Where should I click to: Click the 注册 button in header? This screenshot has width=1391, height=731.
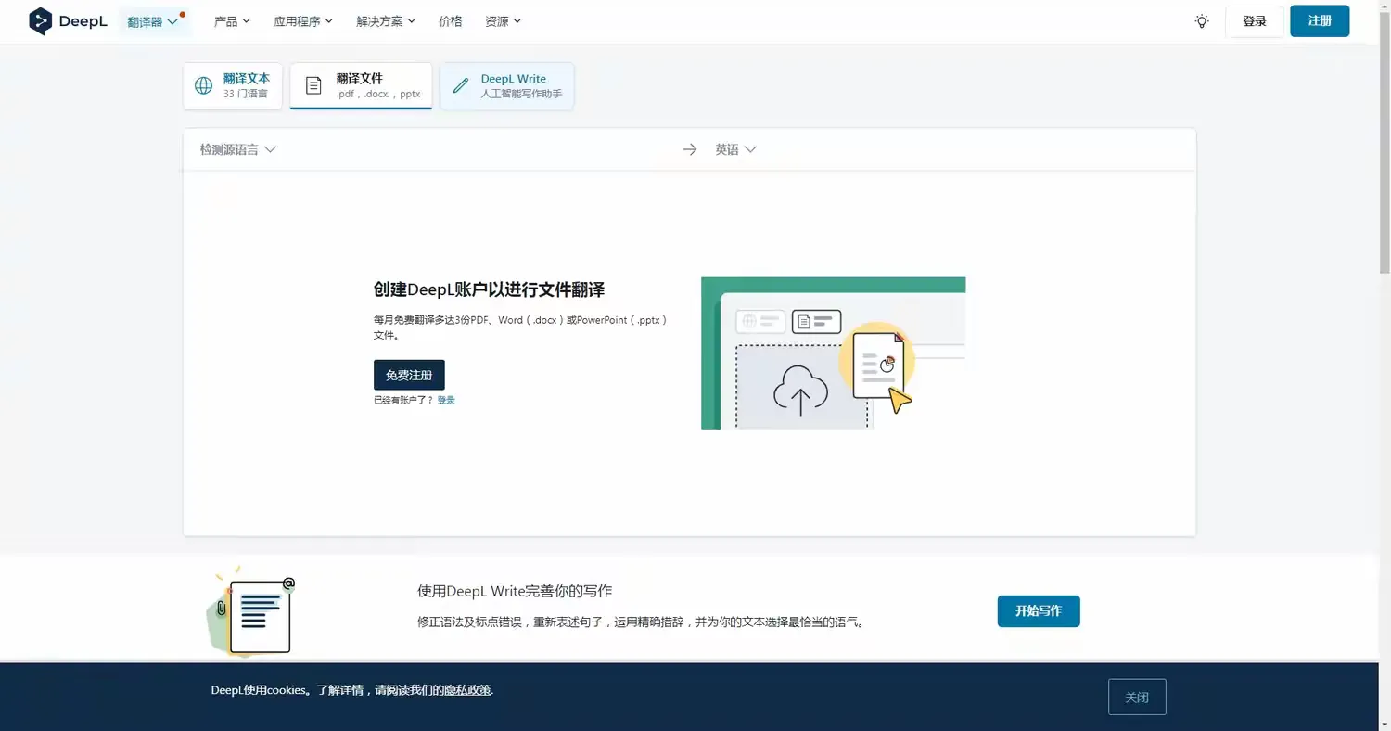(1320, 21)
